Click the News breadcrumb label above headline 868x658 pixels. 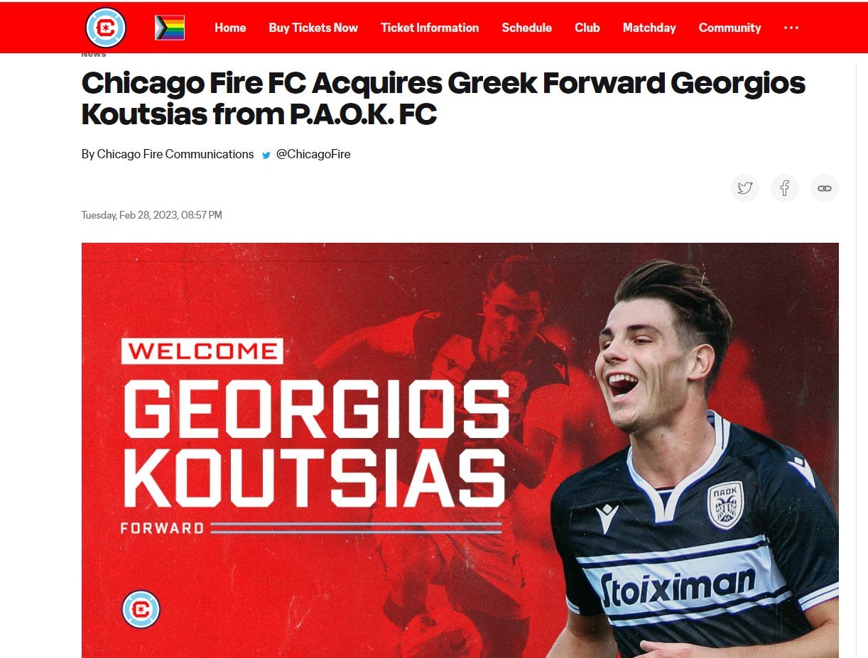click(x=94, y=55)
